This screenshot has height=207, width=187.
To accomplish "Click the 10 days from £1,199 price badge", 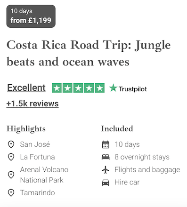I will pyautogui.click(x=31, y=16).
